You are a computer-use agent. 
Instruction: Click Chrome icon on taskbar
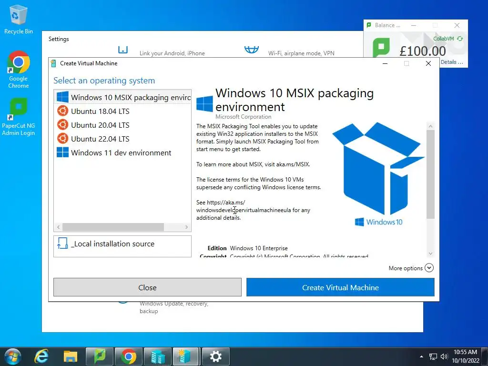click(x=129, y=356)
